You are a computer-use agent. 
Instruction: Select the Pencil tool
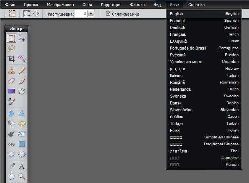pos(22,71)
